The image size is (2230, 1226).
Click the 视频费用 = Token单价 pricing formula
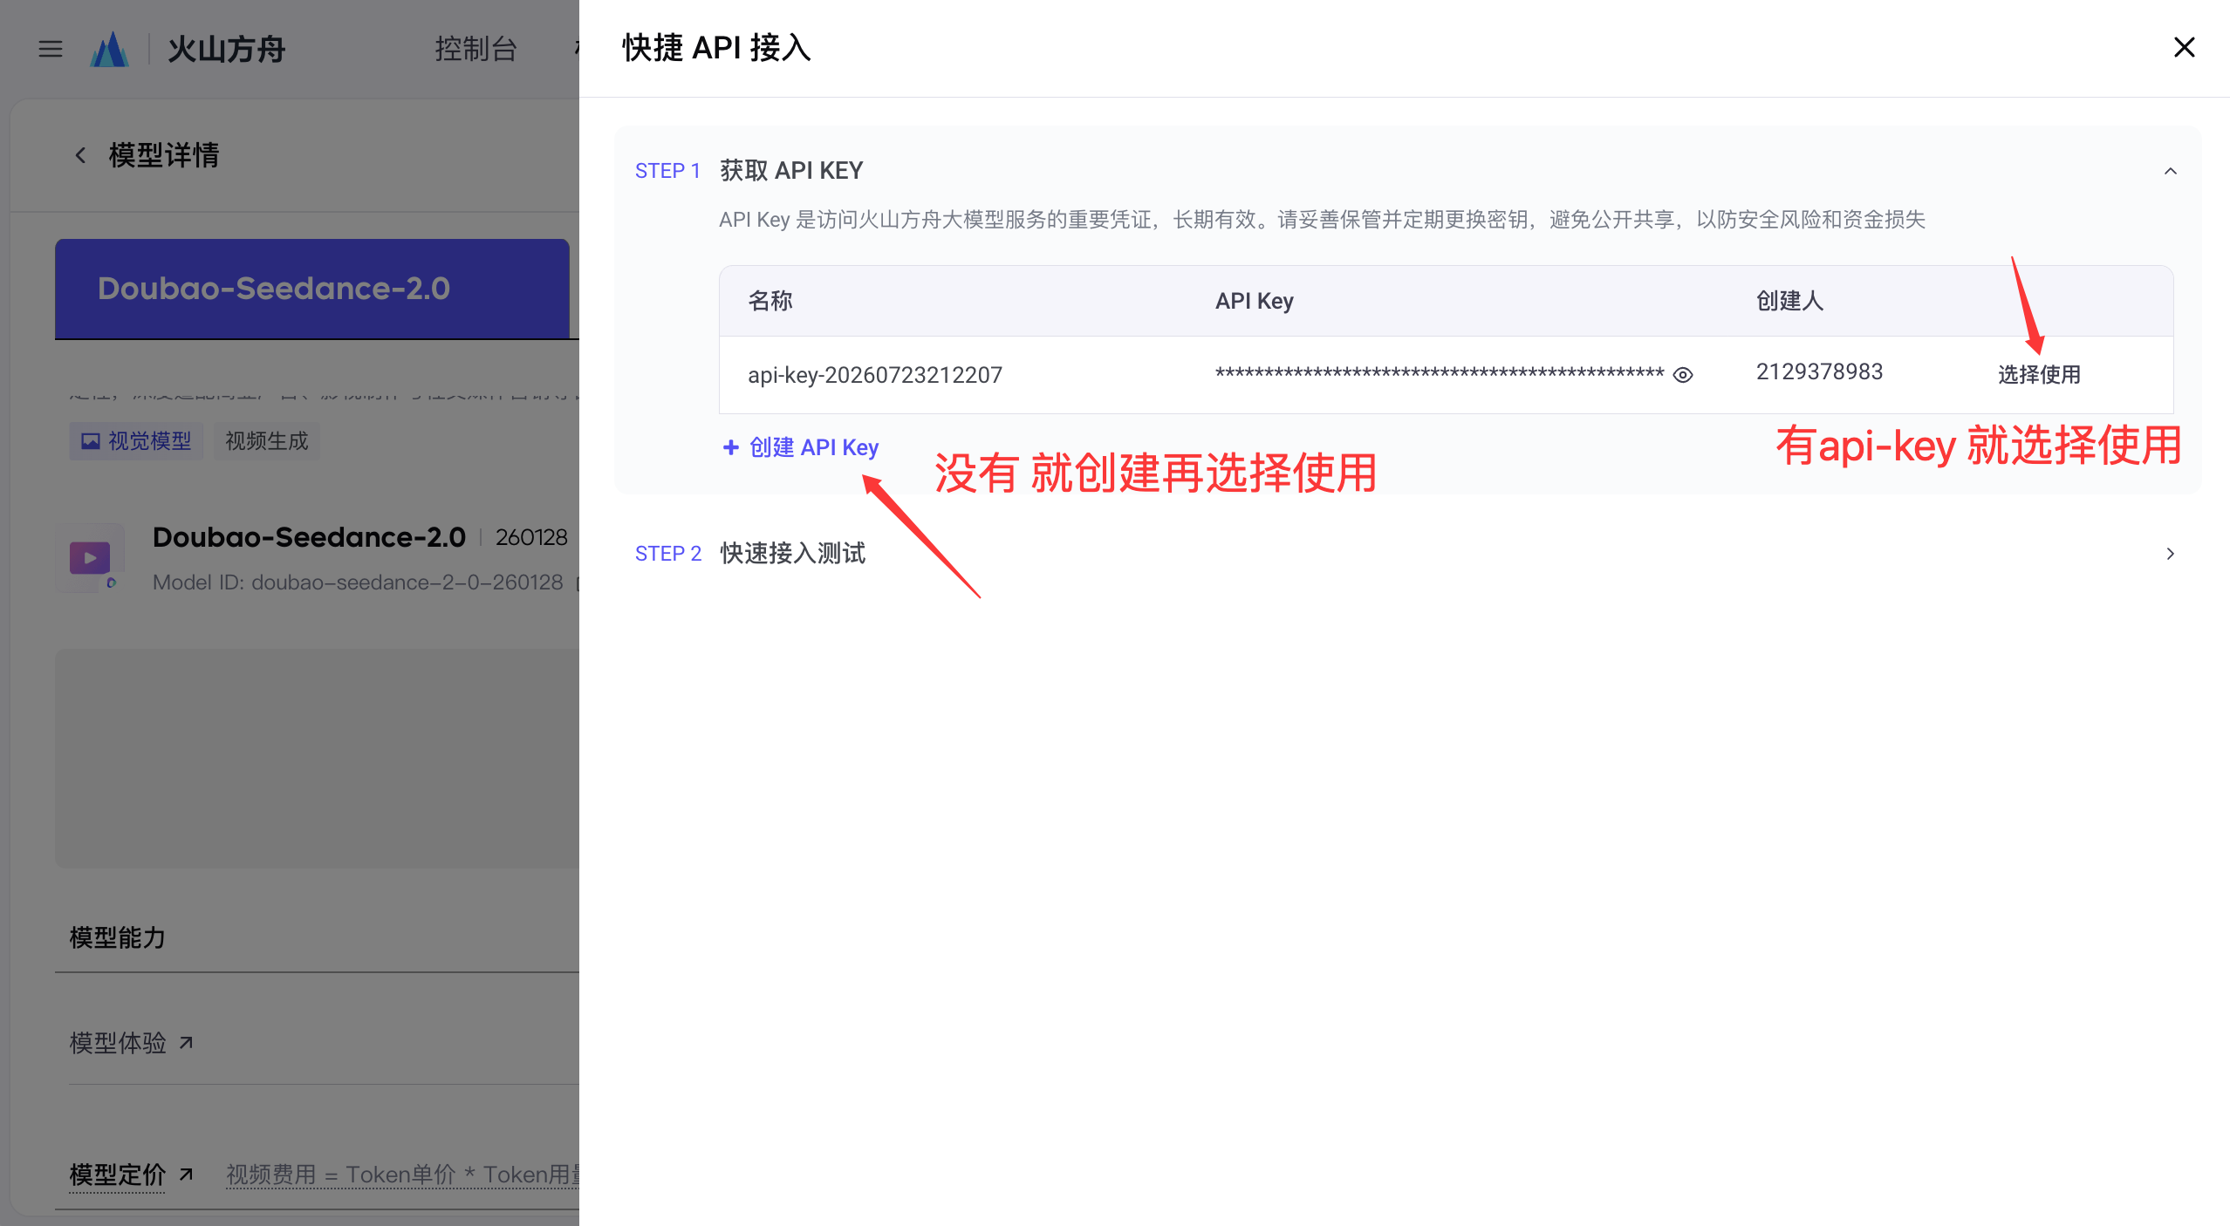coord(403,1175)
